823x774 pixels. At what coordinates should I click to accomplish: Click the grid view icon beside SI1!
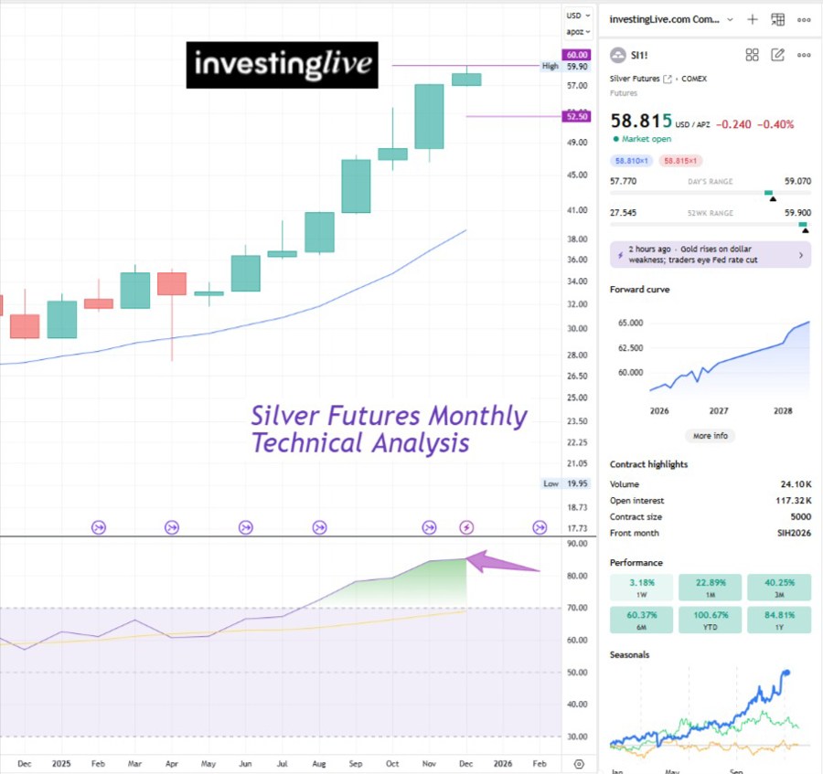(x=753, y=55)
